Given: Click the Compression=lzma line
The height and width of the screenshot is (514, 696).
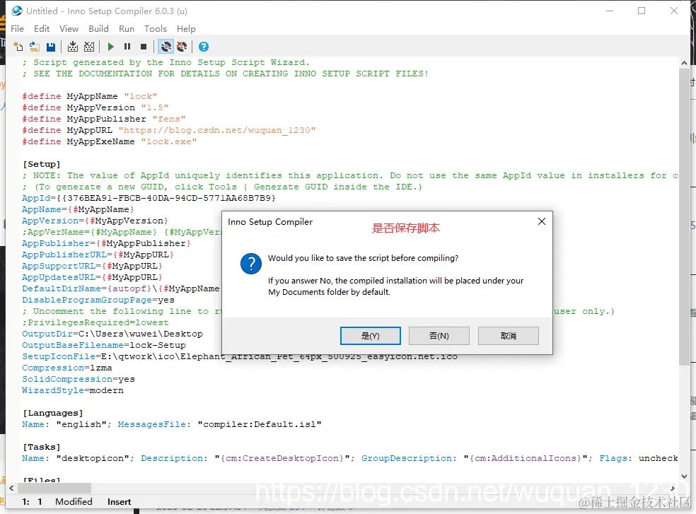Looking at the screenshot, I should coord(67,368).
